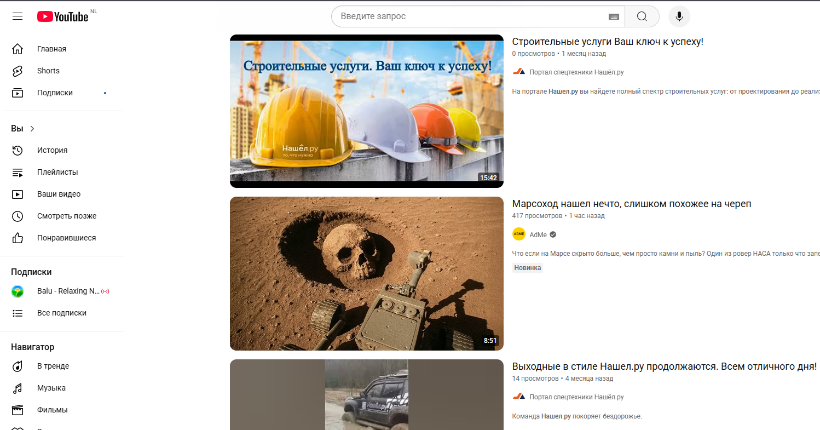Click the Подписки section heading
This screenshot has height=430, width=820.
pos(31,272)
